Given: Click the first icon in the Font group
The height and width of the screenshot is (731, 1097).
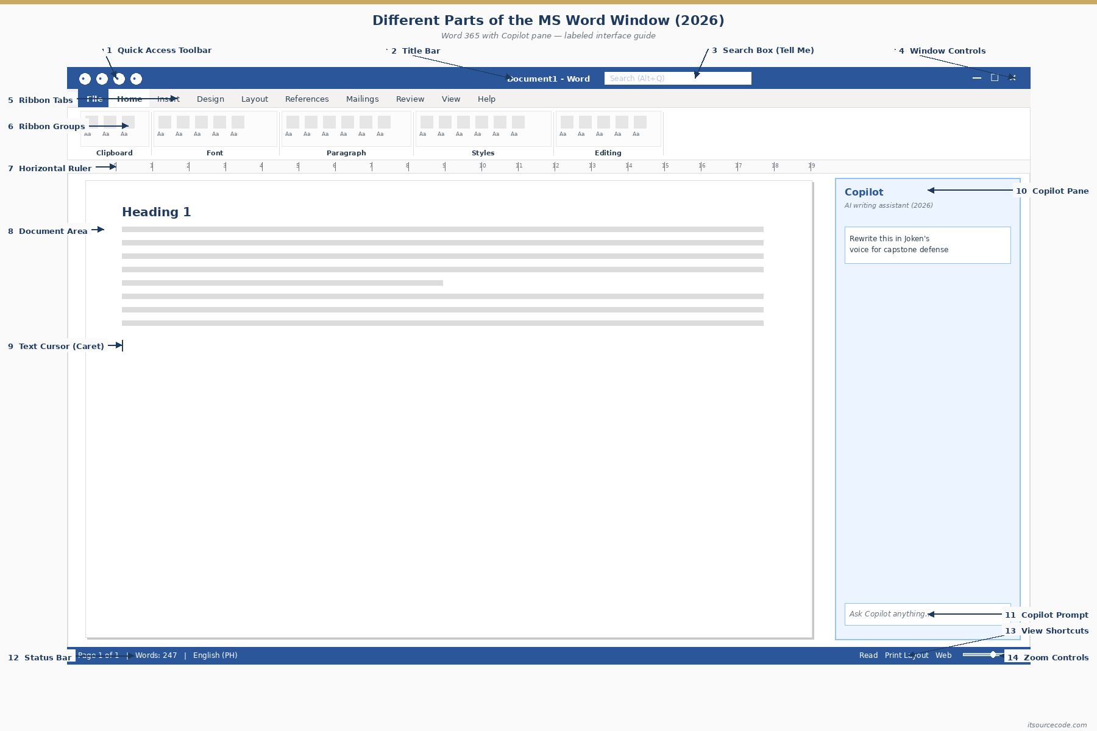Looking at the screenshot, I should [165, 122].
